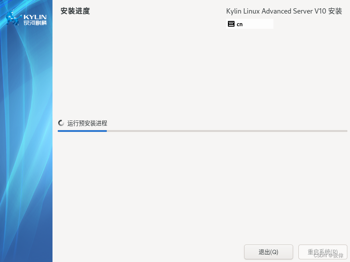Click the Kylin Linux Advanced Server V10 安装 title
Screen dimensions: 350x262
(284, 11)
